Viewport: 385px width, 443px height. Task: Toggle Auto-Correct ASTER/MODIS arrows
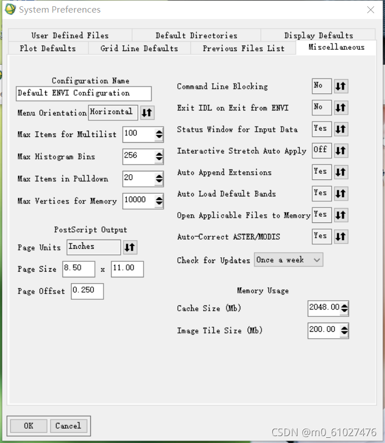coord(341,237)
